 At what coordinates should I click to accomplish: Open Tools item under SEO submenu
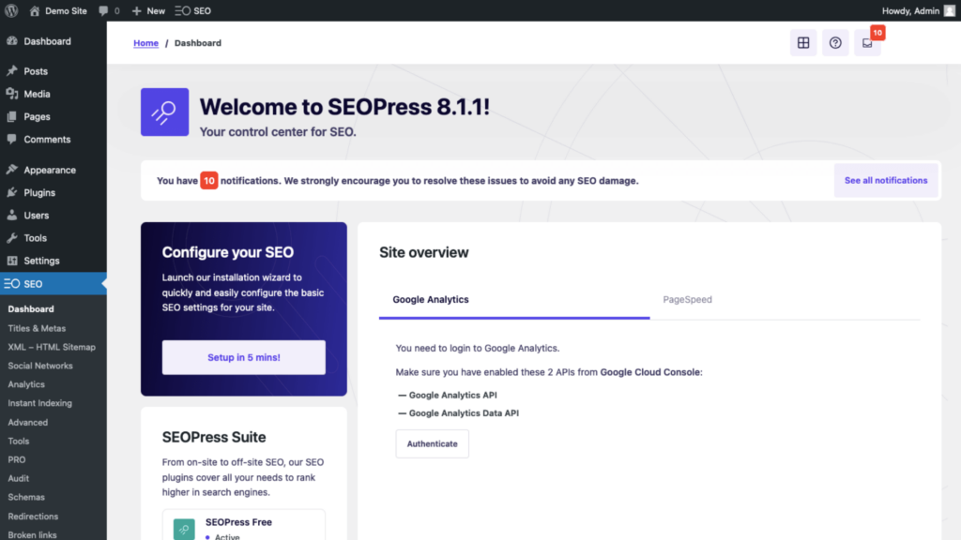click(x=19, y=441)
